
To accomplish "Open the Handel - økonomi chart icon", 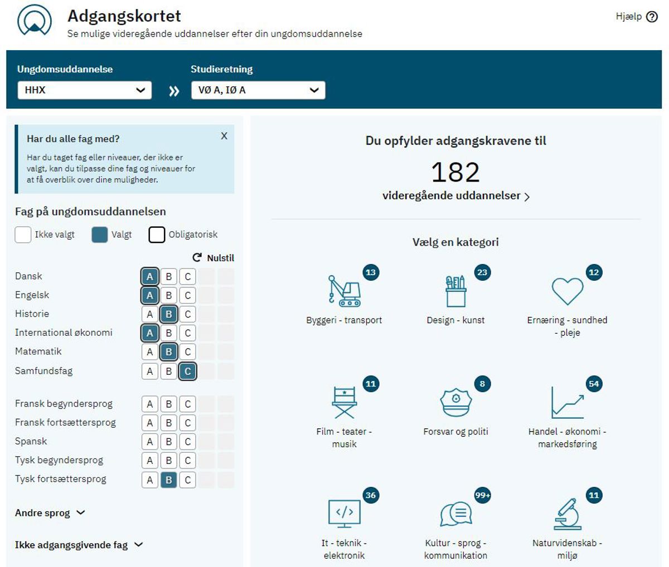I will (567, 402).
